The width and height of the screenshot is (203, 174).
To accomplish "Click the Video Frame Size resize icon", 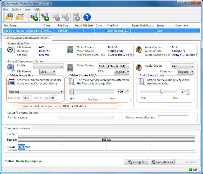I will 11,82.
